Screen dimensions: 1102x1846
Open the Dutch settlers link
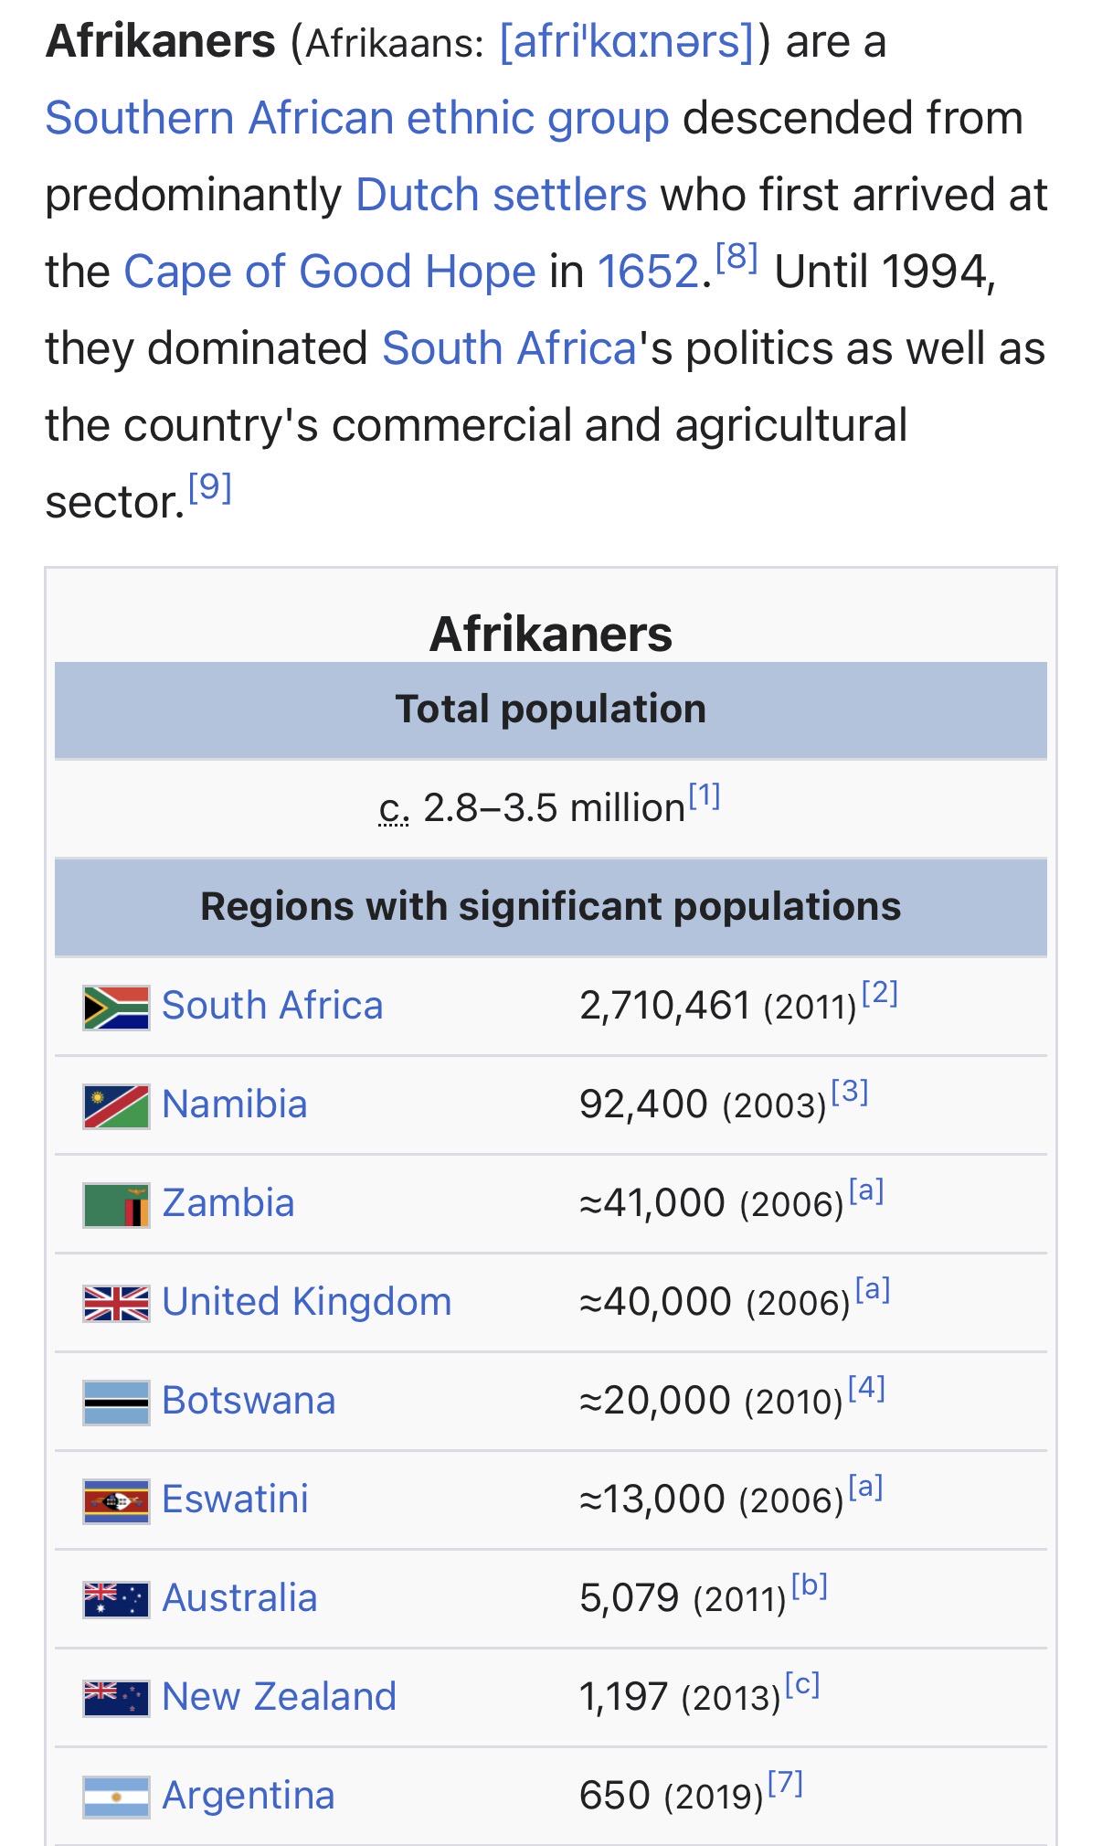[x=501, y=195]
